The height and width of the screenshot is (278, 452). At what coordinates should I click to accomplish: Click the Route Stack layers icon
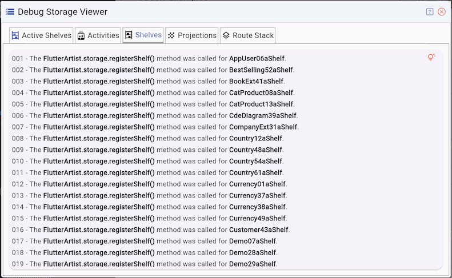[x=226, y=35]
